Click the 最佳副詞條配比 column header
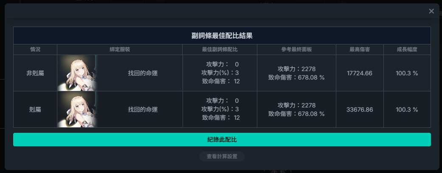This screenshot has width=442, height=173. point(220,49)
